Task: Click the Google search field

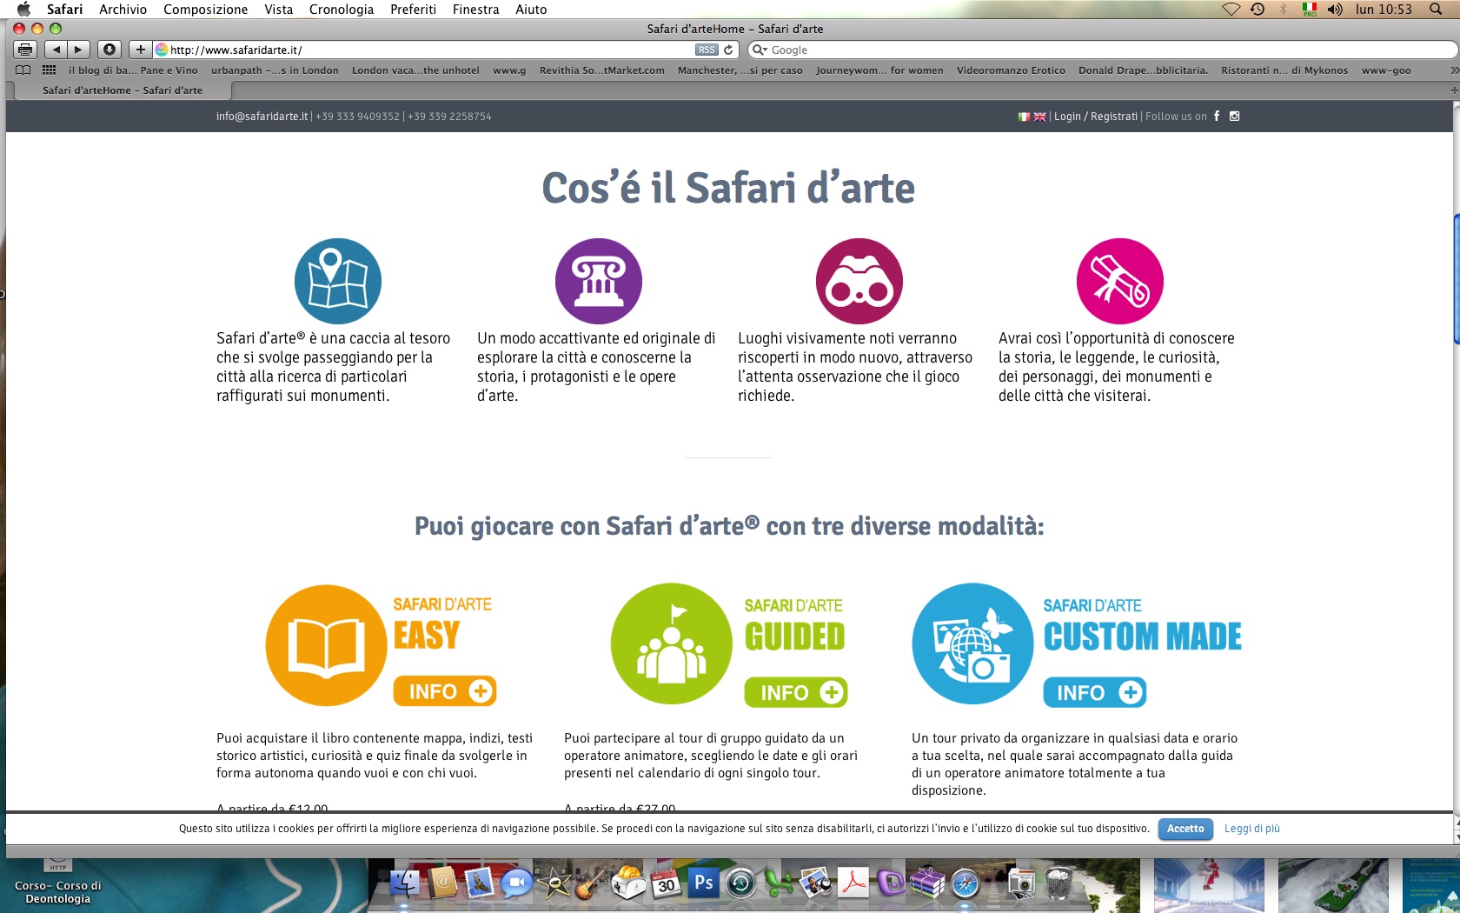Action: pyautogui.click(x=1102, y=50)
